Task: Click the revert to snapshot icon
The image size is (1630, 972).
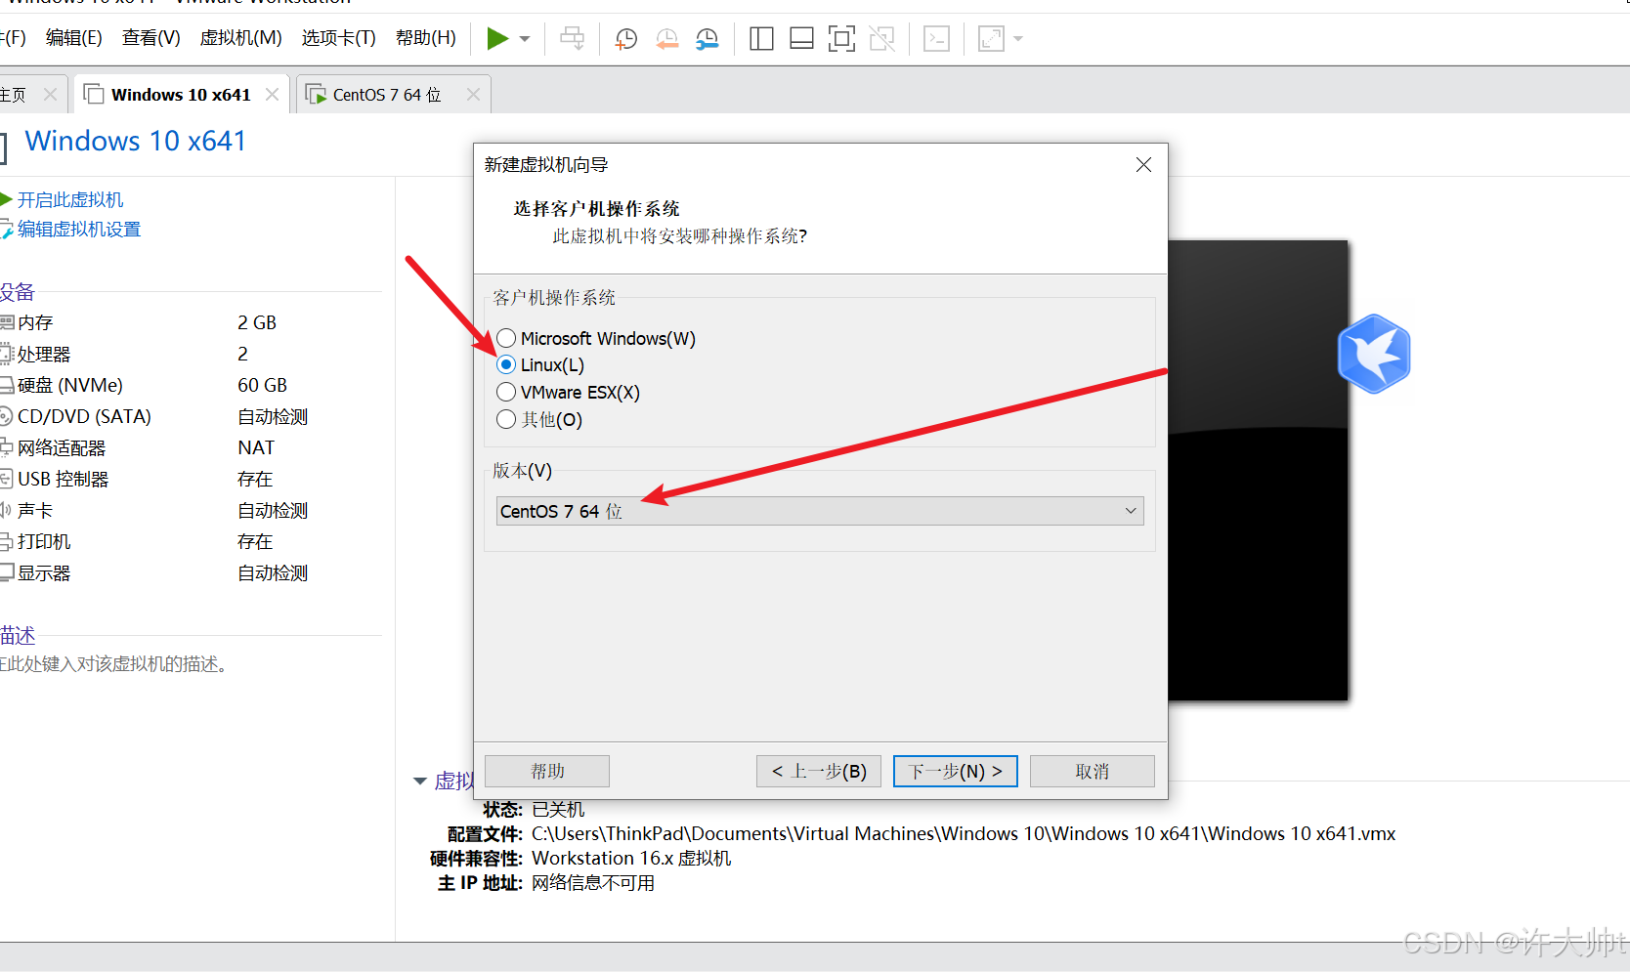Action: tap(666, 38)
